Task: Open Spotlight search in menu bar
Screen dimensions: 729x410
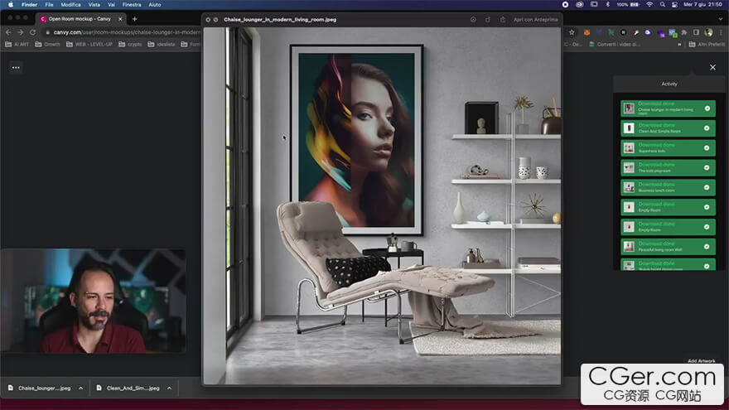Action: tap(662, 5)
